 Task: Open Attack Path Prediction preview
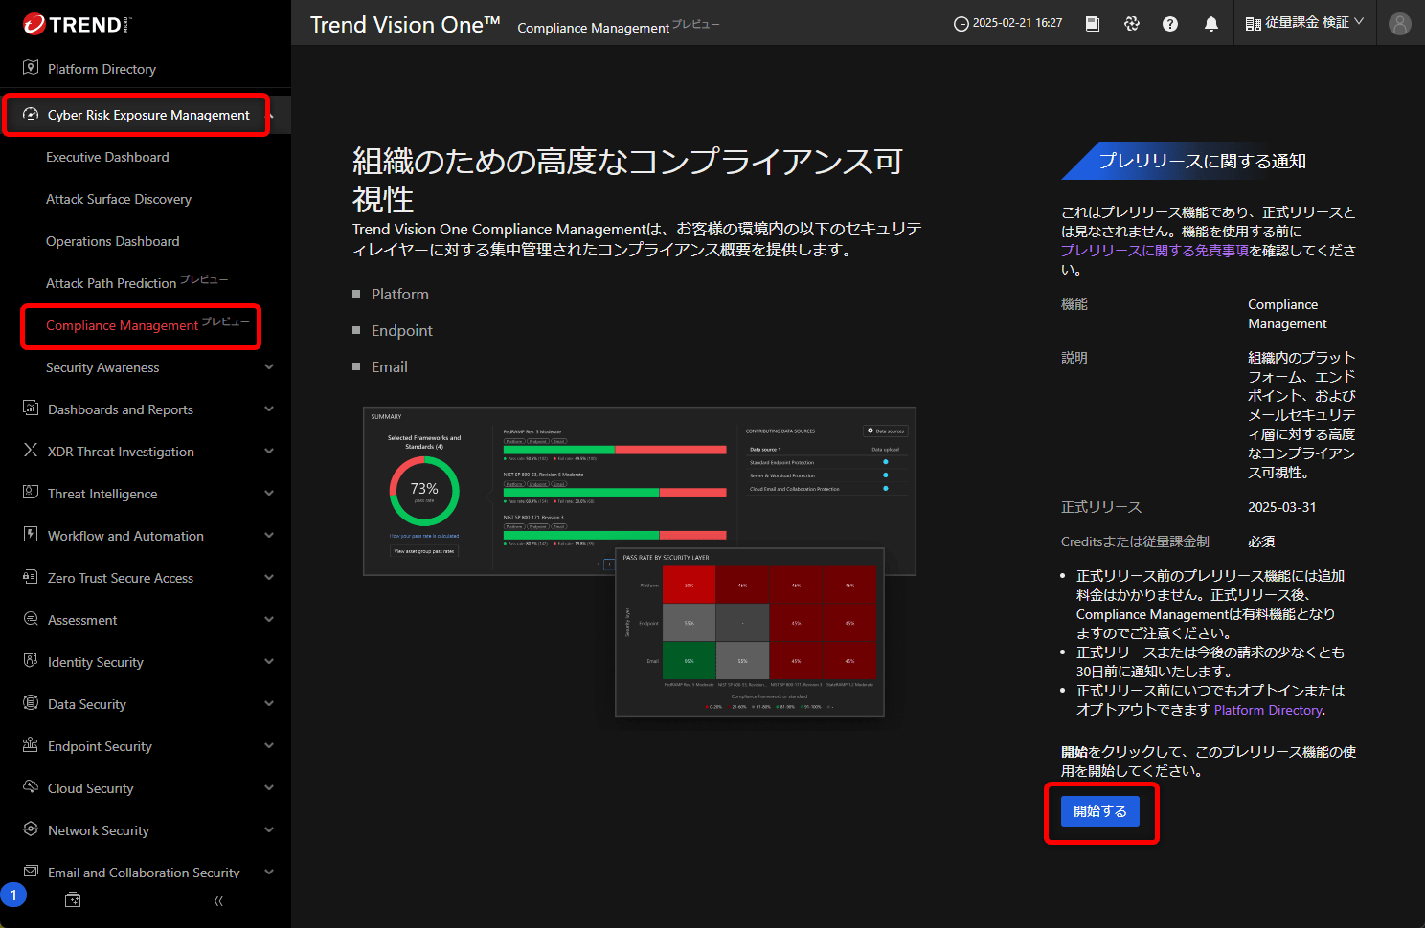tap(137, 282)
